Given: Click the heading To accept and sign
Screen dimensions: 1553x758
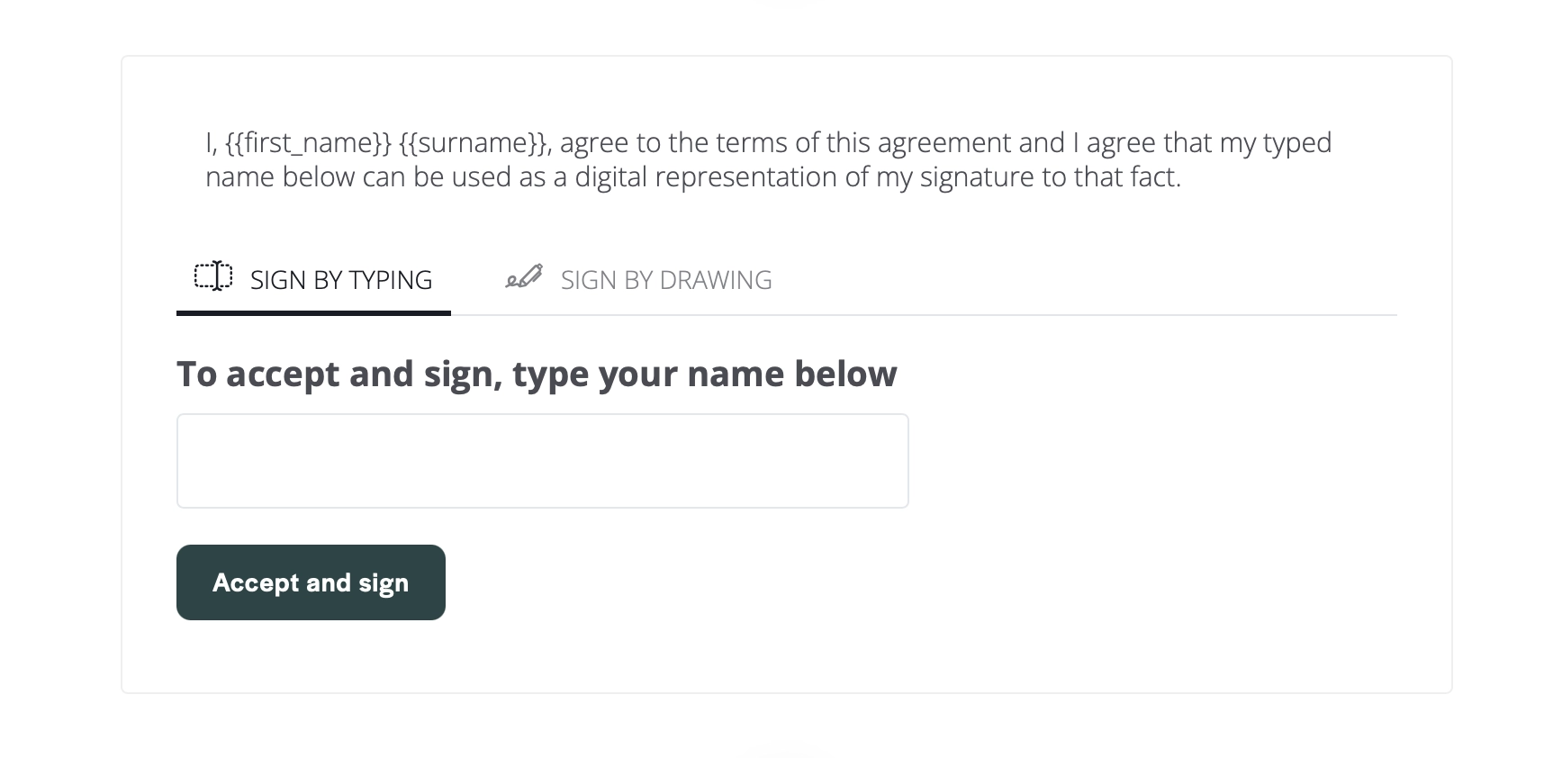Looking at the screenshot, I should [x=537, y=374].
